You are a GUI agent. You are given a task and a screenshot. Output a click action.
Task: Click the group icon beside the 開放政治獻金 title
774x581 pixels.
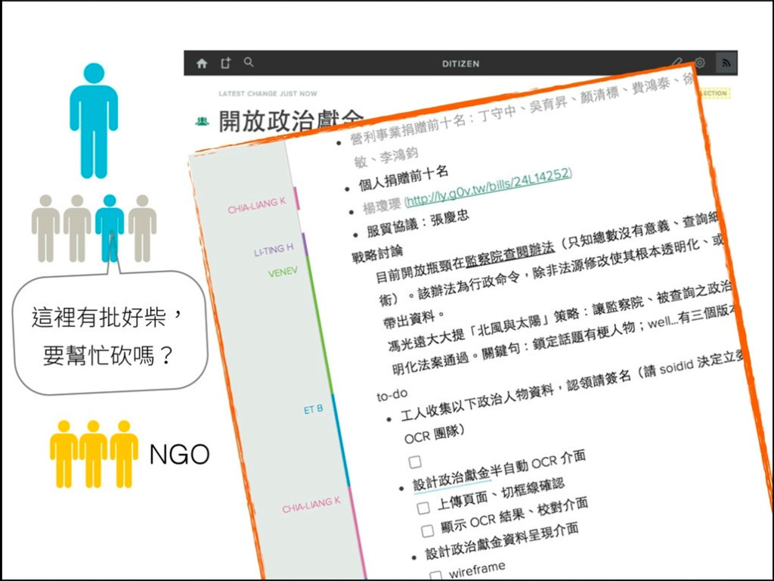[x=202, y=121]
